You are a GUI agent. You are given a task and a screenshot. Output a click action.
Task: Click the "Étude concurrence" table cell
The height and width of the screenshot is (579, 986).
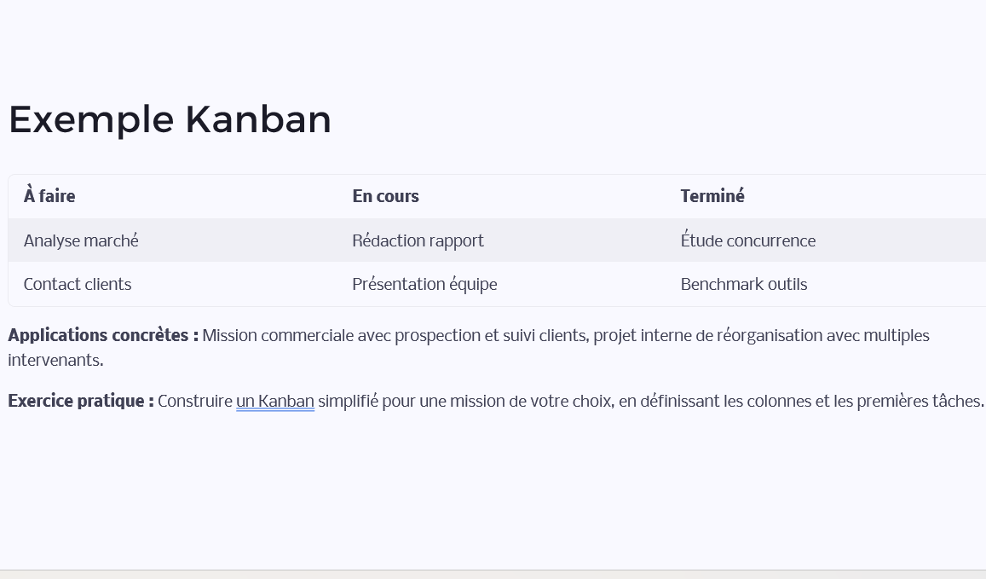click(x=747, y=240)
